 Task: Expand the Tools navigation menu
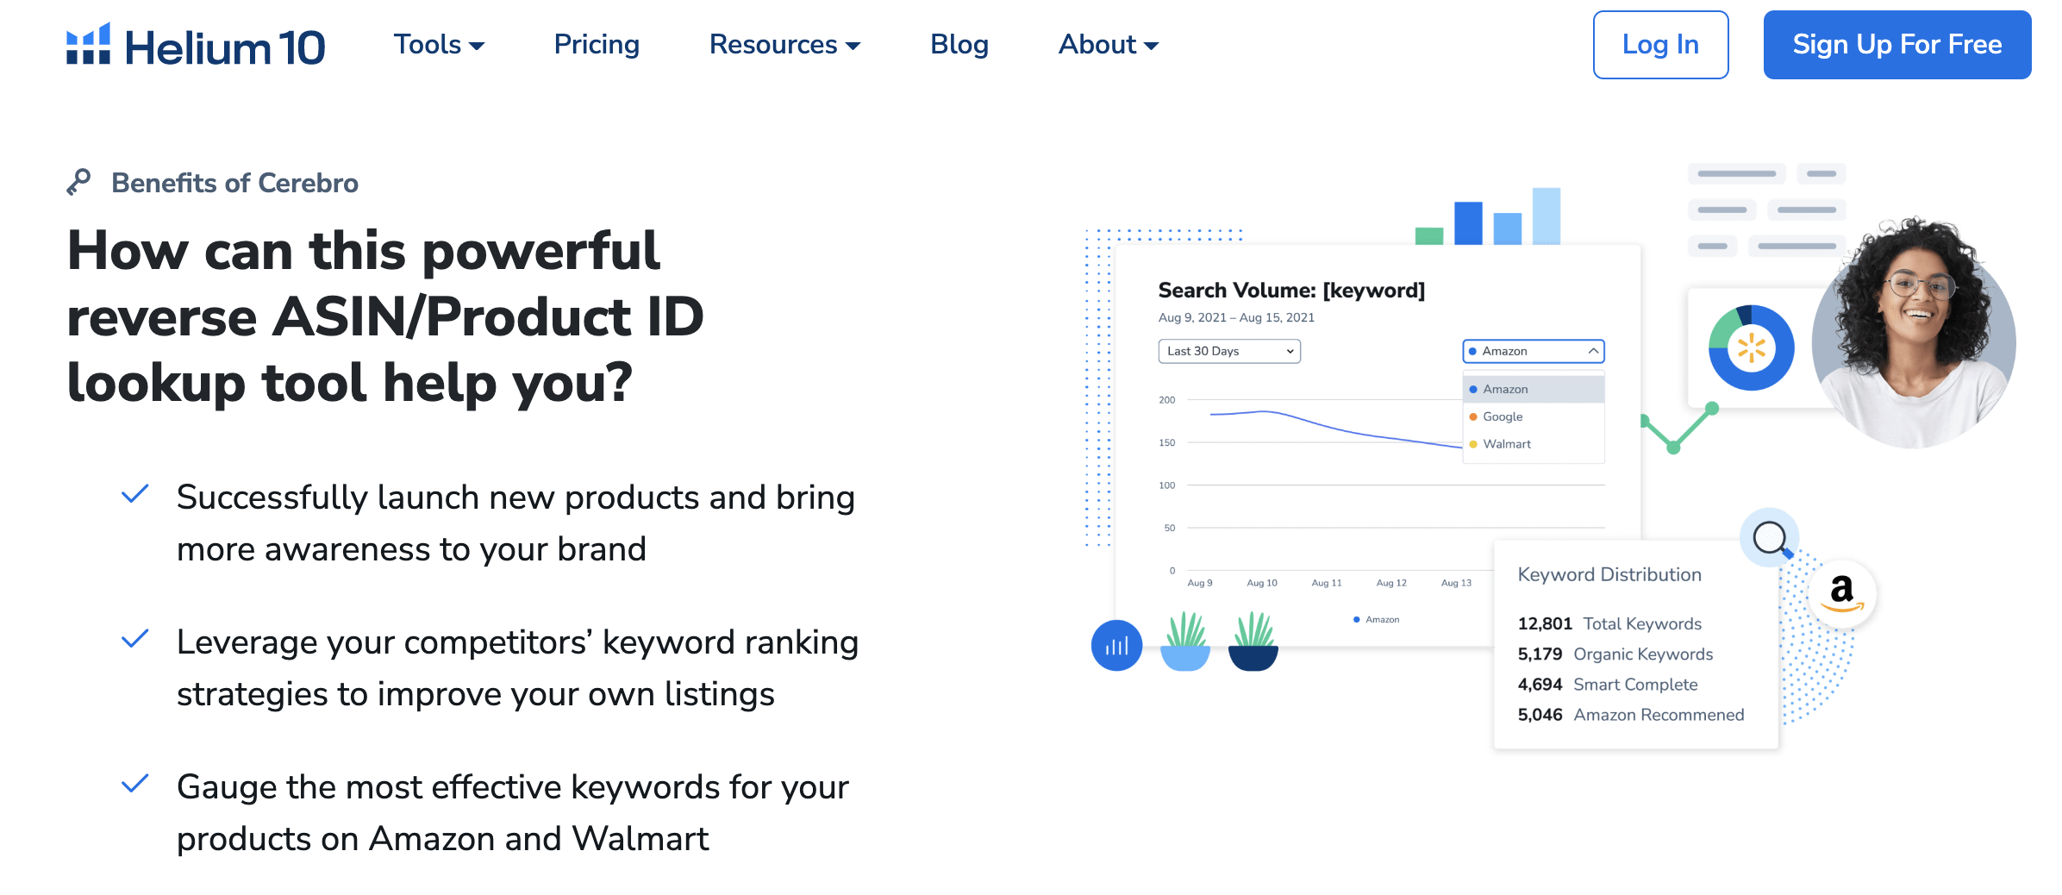(439, 45)
